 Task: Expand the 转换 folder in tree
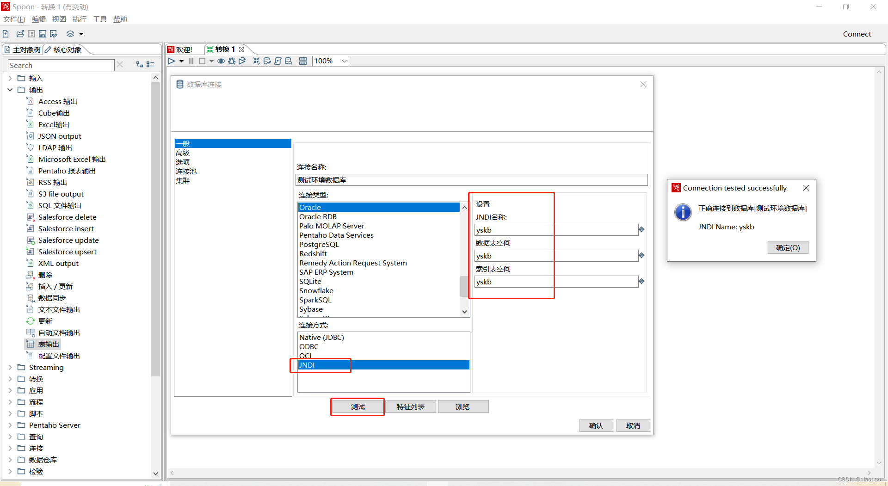(10, 379)
